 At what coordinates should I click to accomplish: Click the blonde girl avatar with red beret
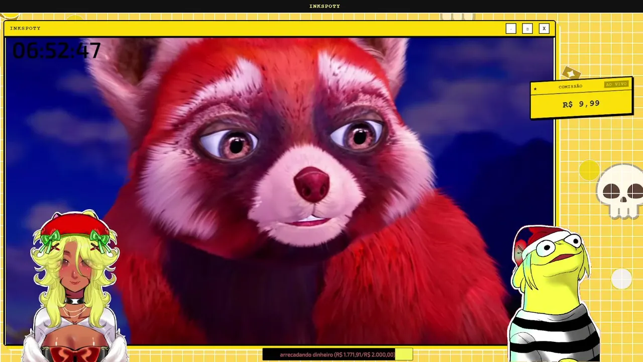(75, 287)
